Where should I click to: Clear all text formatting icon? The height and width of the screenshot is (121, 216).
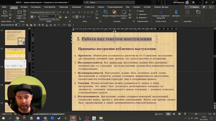(x=68, y=12)
